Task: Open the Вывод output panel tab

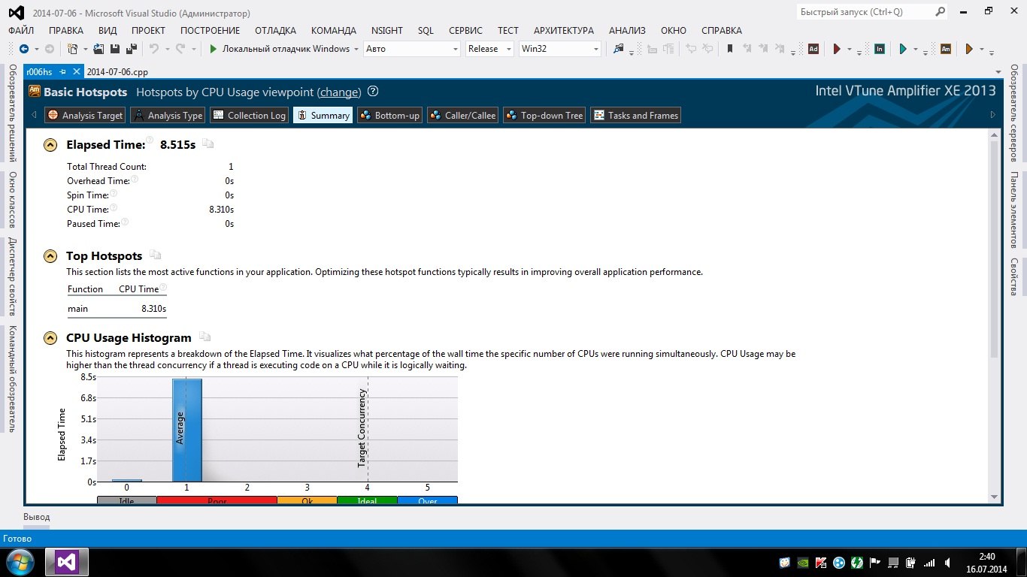Action: [x=37, y=517]
